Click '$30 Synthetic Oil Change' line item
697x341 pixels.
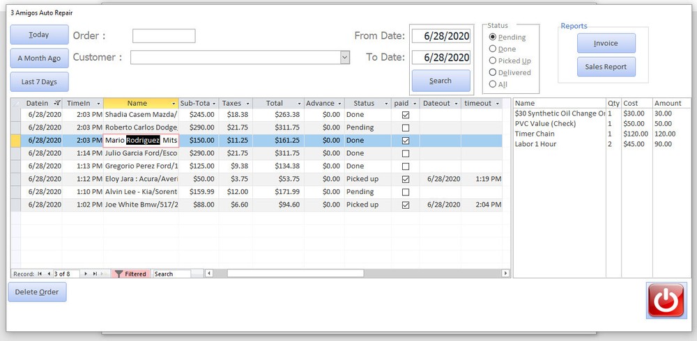click(560, 113)
